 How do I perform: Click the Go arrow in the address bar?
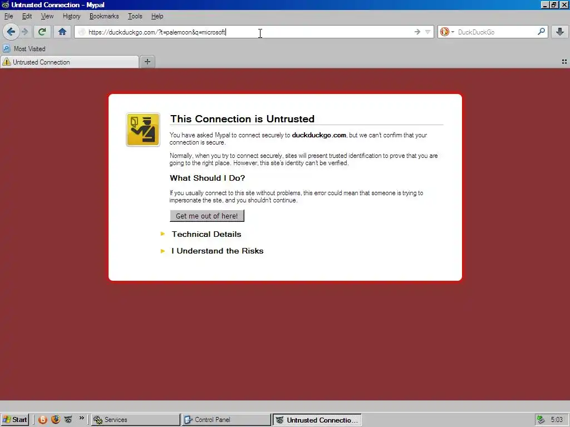pyautogui.click(x=417, y=32)
